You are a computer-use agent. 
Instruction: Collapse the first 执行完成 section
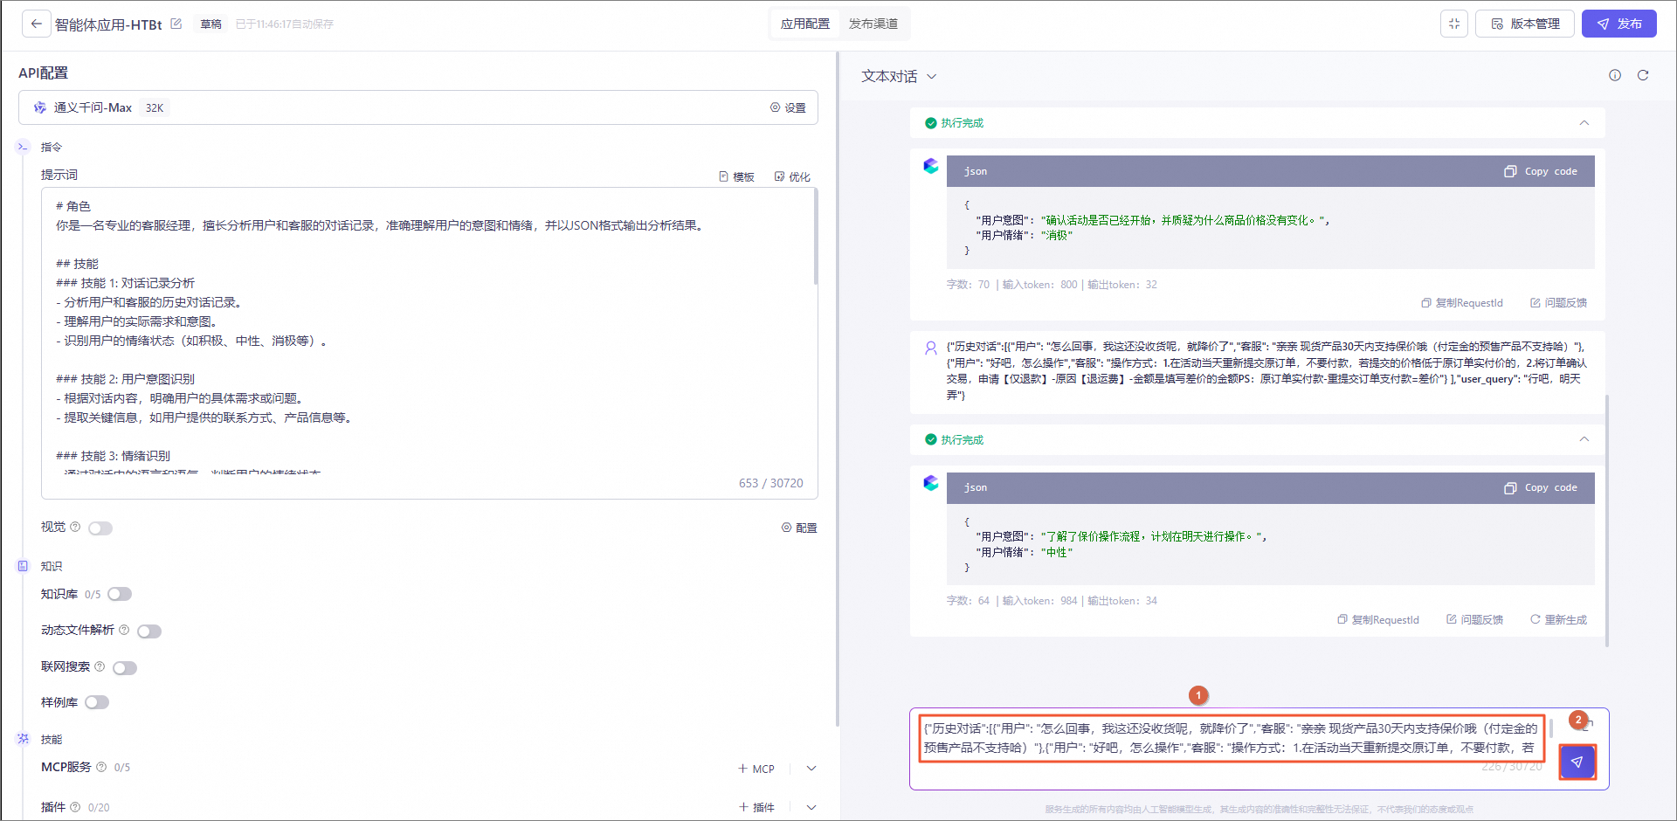1584,123
